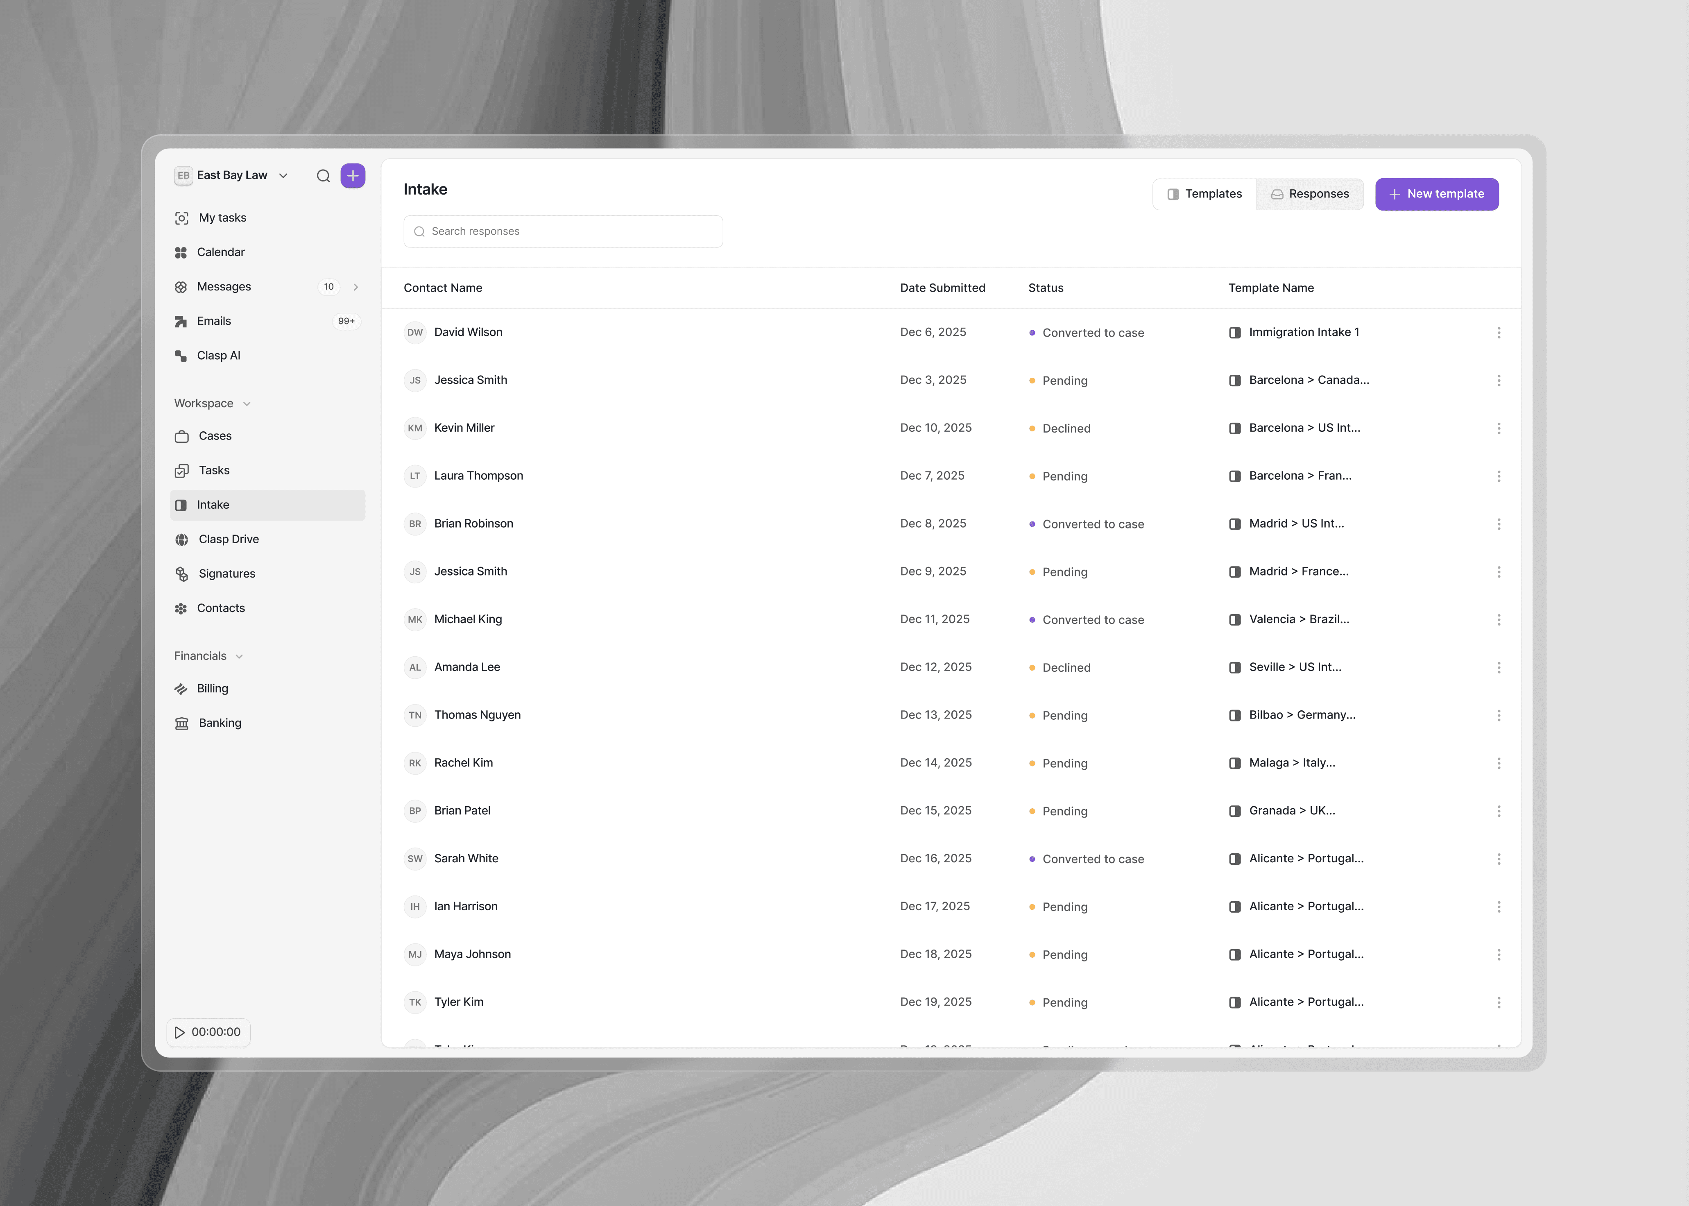Image resolution: width=1689 pixels, height=1206 pixels.
Task: Click the purple plus quick-add button
Action: pos(353,176)
